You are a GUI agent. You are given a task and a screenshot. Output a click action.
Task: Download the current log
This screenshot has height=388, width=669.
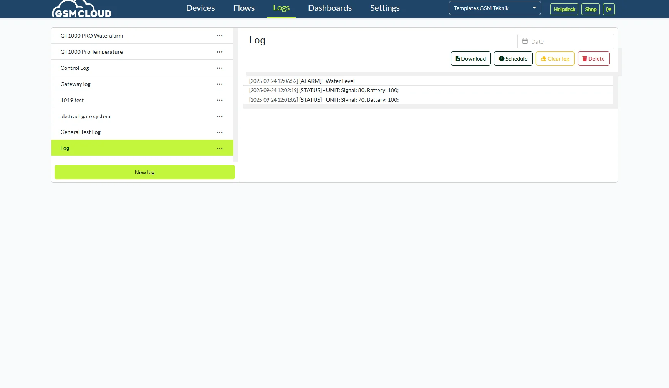(x=470, y=59)
